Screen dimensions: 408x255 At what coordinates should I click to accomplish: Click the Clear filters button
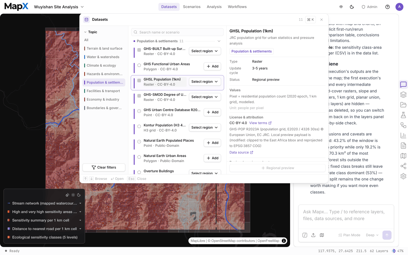click(x=104, y=167)
